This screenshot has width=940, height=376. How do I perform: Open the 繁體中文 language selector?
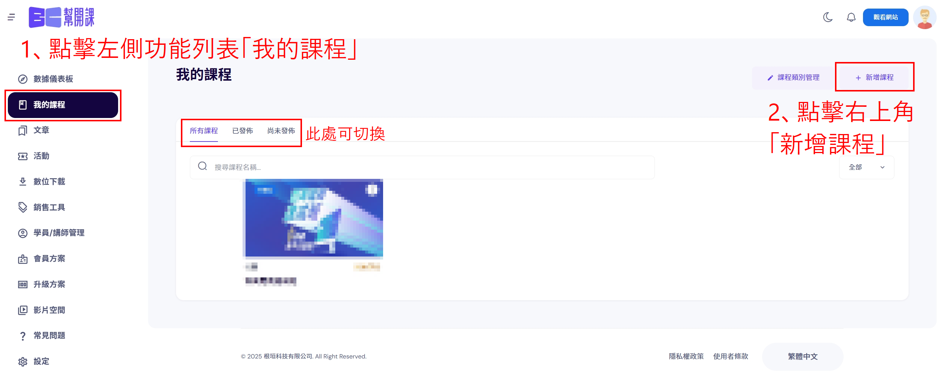[802, 357]
